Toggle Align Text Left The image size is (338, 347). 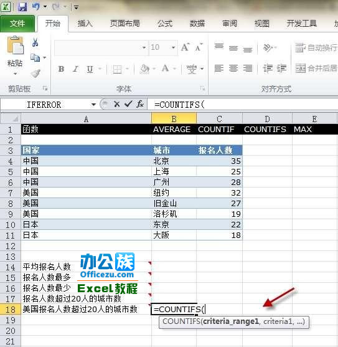[x=219, y=69]
